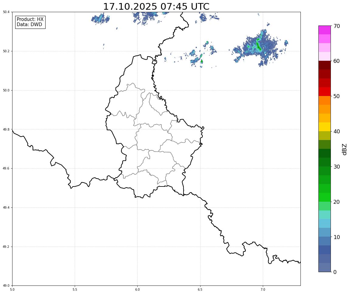The height and width of the screenshot is (294, 350).
Task: Click longitude axis label 6.0
Action: [x=138, y=289]
